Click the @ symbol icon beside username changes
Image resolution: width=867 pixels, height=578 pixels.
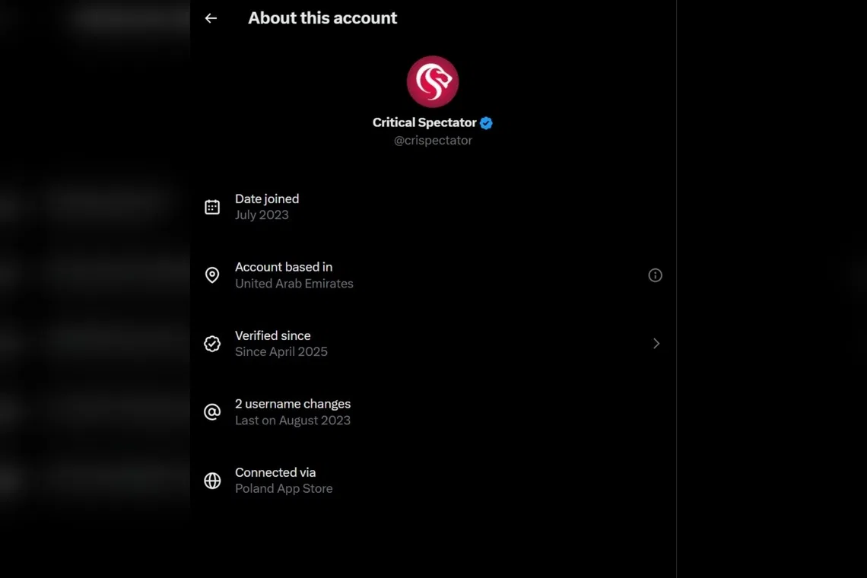pos(212,411)
